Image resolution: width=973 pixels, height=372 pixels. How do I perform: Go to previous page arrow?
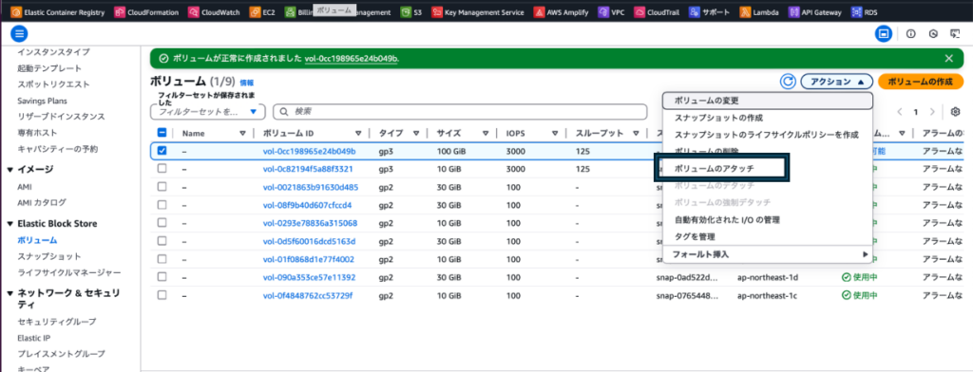(x=900, y=112)
